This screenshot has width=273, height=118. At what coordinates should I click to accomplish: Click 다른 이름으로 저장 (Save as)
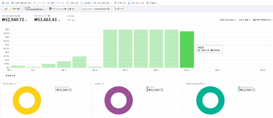21,3
